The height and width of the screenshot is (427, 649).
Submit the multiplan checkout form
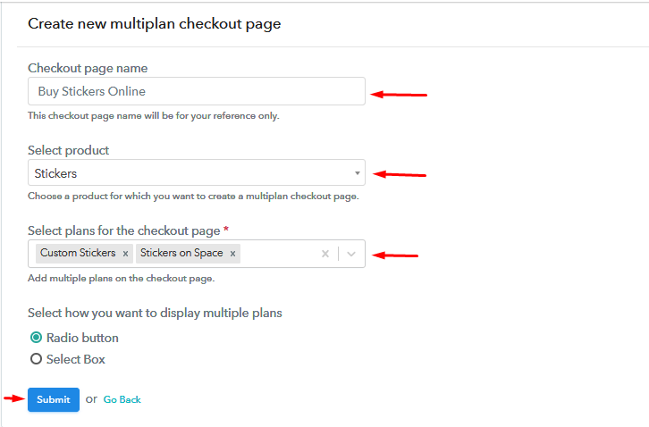click(54, 399)
